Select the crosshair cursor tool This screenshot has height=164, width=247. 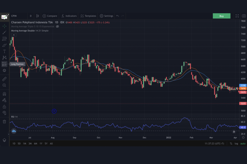point(5,26)
